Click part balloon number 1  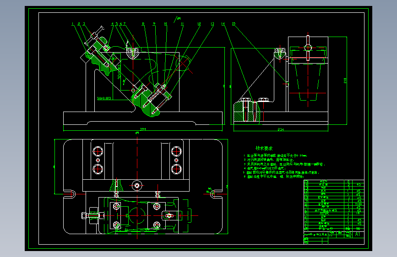[72, 24]
